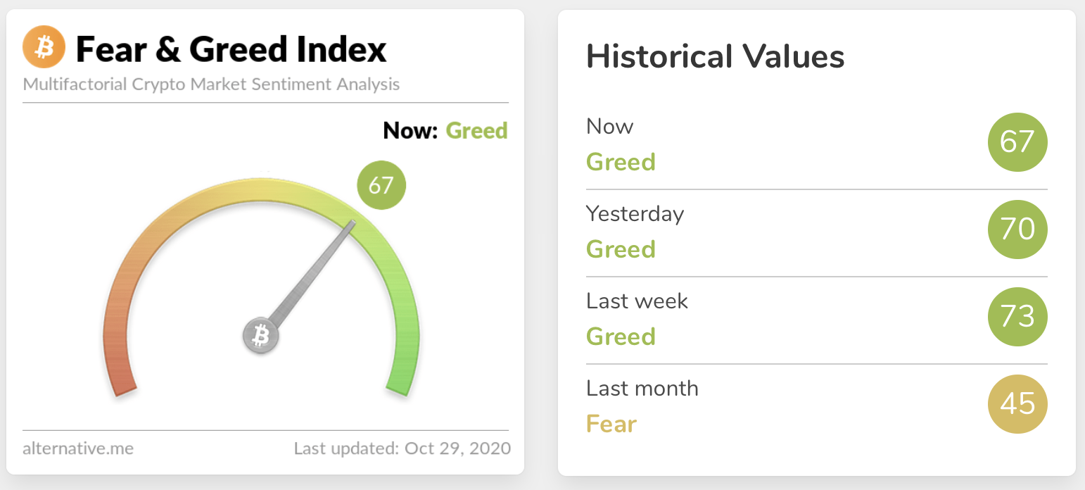The image size is (1085, 490).
Task: Click the Fear & Greed Index title
Action: click(x=231, y=49)
